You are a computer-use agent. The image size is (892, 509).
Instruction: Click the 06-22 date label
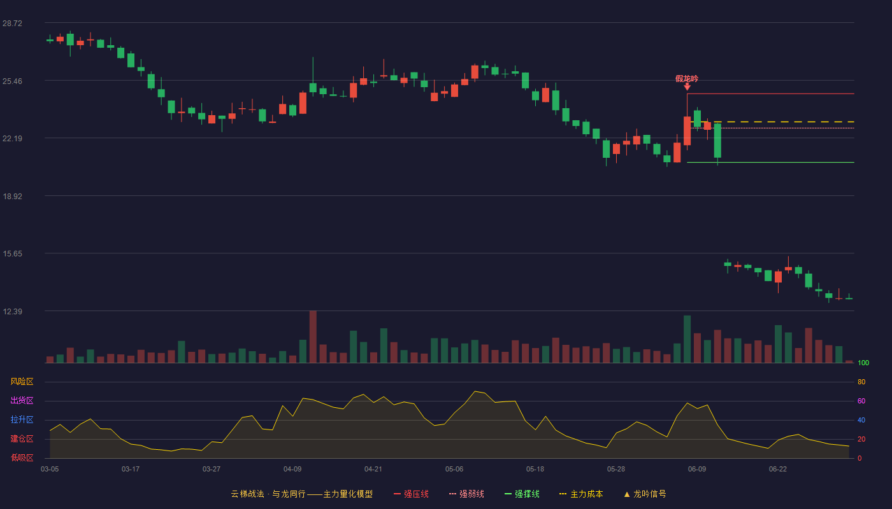pos(778,469)
